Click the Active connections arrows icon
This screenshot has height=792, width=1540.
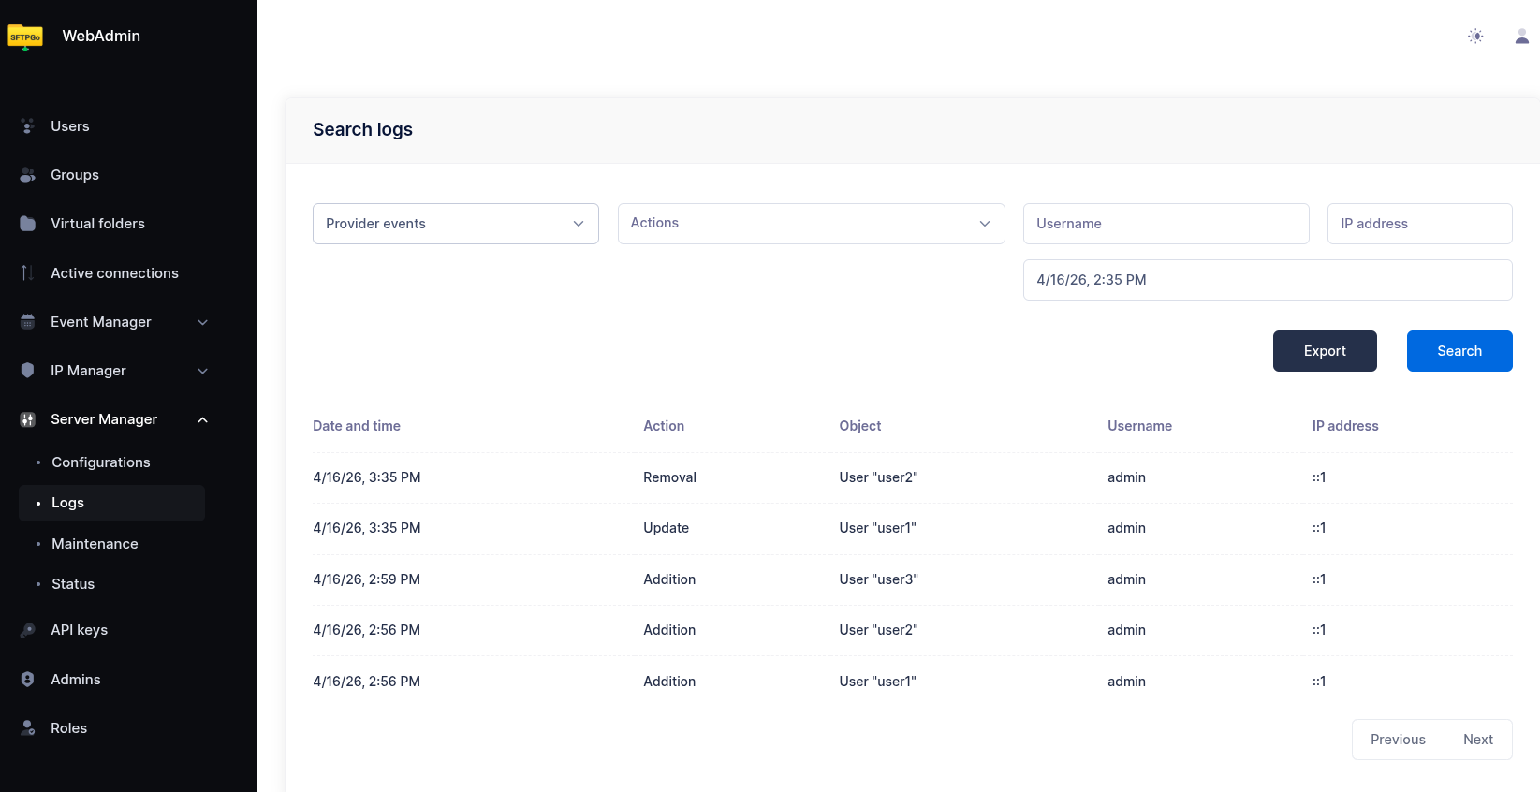pyautogui.click(x=28, y=273)
